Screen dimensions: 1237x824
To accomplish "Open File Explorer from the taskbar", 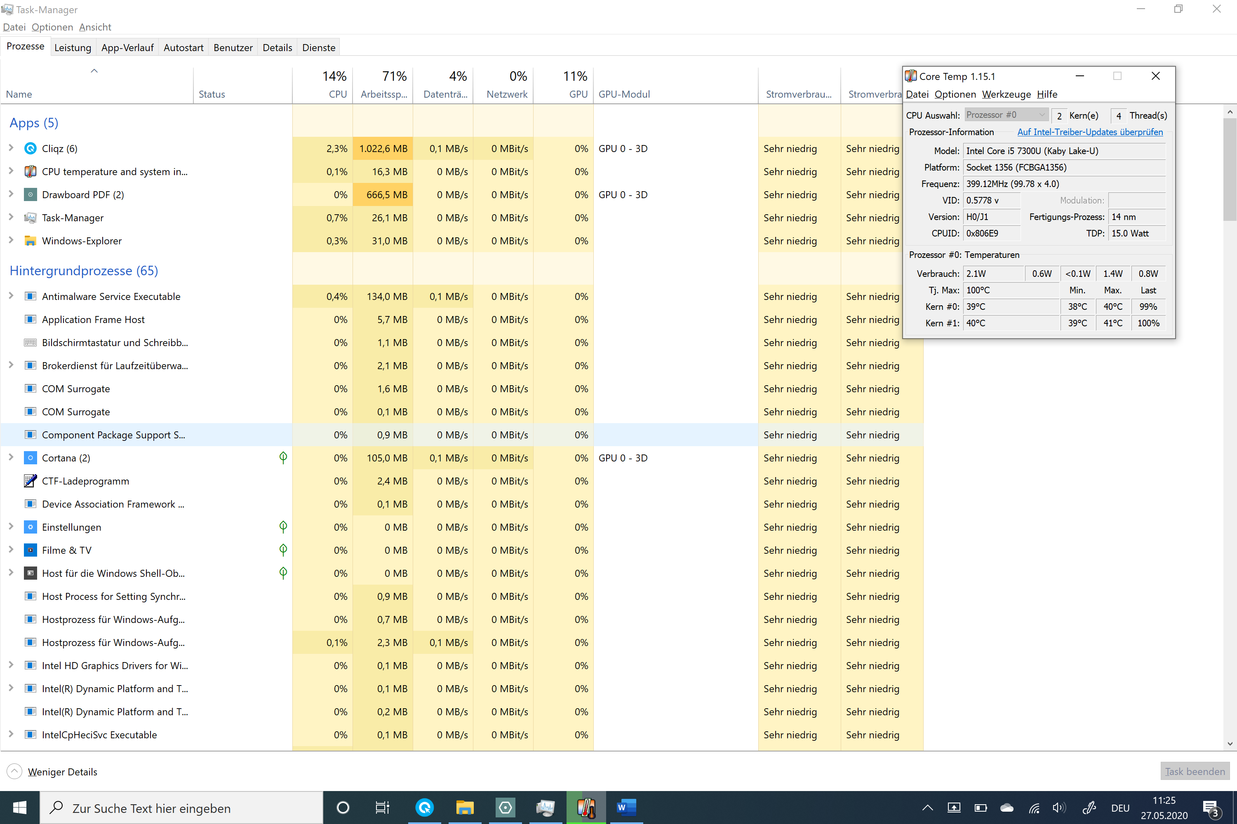I will coord(465,808).
